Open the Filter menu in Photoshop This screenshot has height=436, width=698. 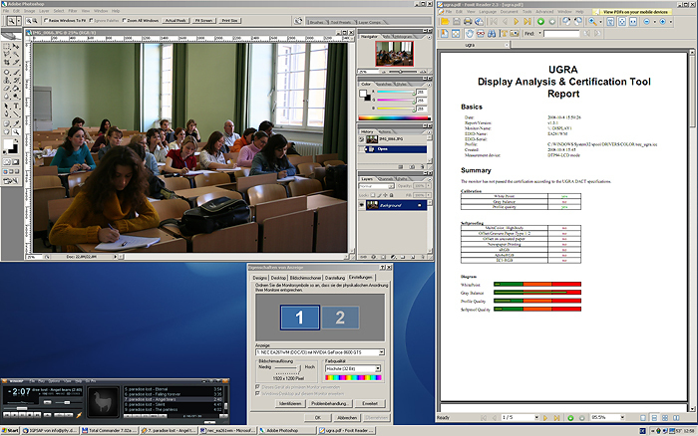[x=73, y=11]
